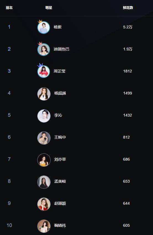Click the 赵丽颖 name link

[60, 203]
